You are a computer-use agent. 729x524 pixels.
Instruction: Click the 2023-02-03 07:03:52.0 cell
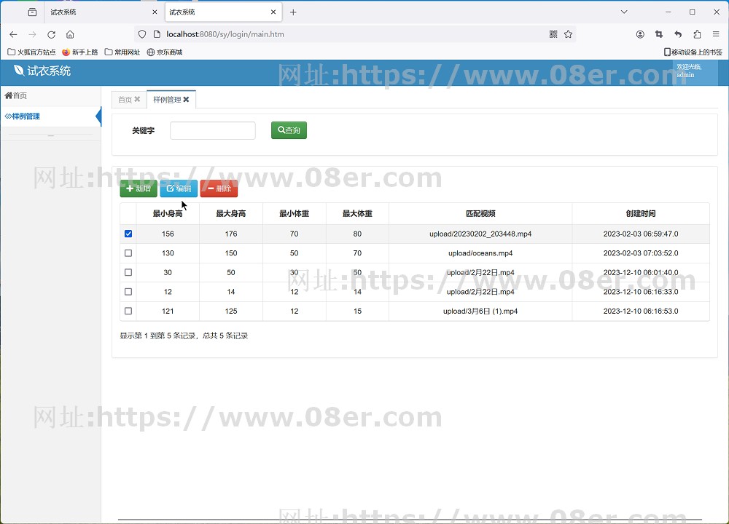click(641, 253)
